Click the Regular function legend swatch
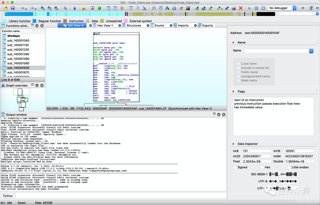320x205 pixels. tap(34, 21)
